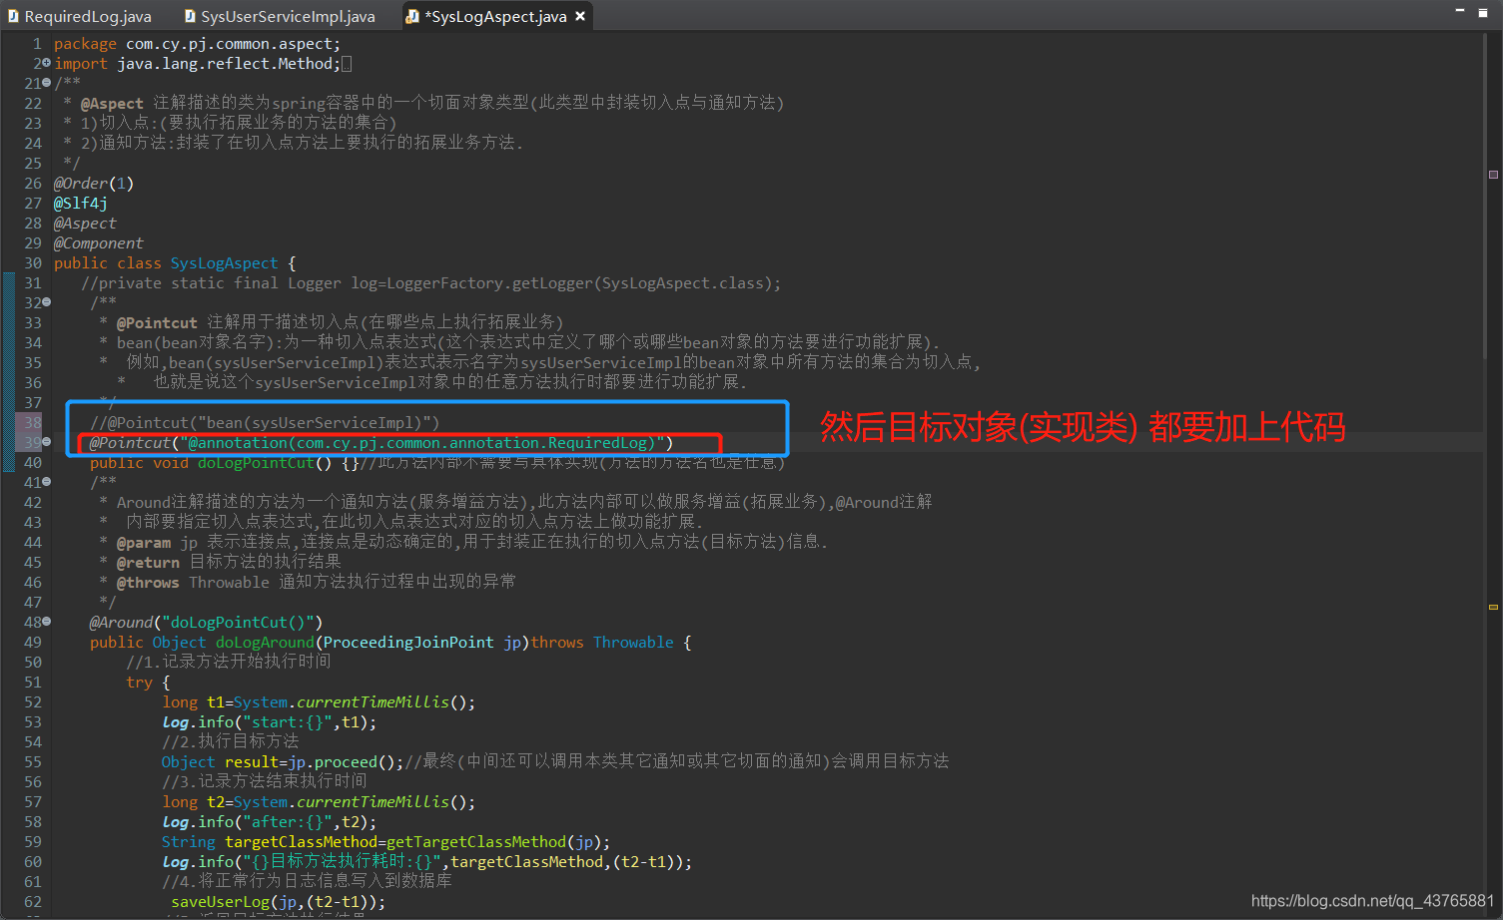Place cursor on SysLogAspect class name in line 30
Image resolution: width=1503 pixels, height=920 pixels.
(224, 262)
